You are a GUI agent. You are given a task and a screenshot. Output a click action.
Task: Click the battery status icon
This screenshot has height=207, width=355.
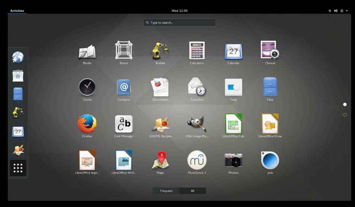tap(342, 11)
